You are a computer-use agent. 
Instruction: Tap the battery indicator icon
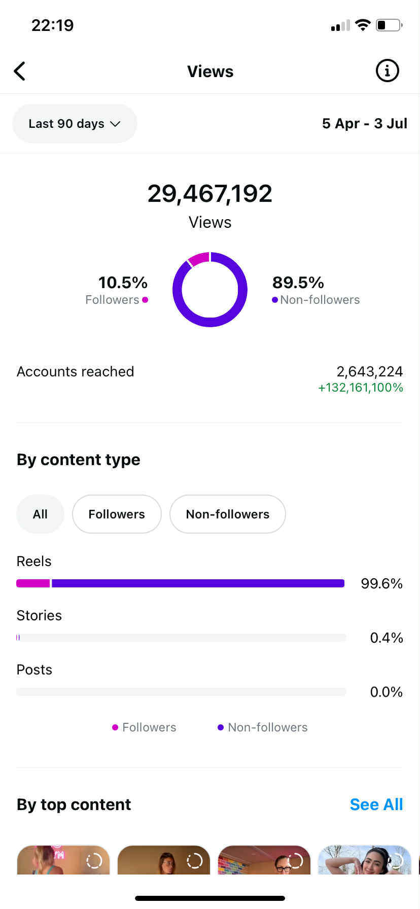pos(389,25)
